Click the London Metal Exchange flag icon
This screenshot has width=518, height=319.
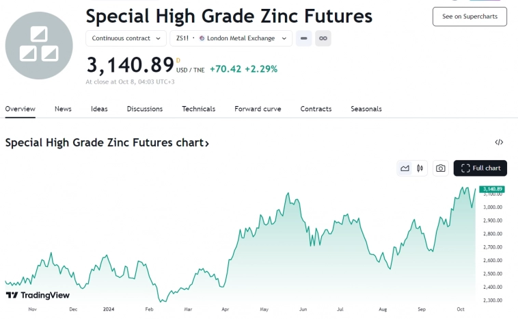202,38
